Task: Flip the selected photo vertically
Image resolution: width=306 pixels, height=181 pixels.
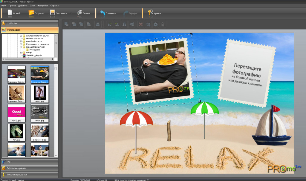Action: pos(131,24)
